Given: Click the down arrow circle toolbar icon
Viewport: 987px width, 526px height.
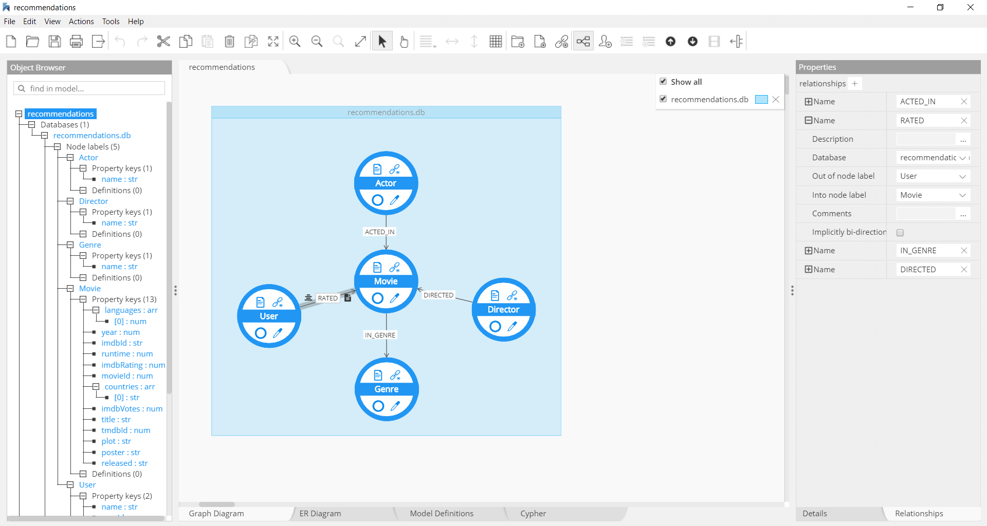Looking at the screenshot, I should [x=692, y=42].
